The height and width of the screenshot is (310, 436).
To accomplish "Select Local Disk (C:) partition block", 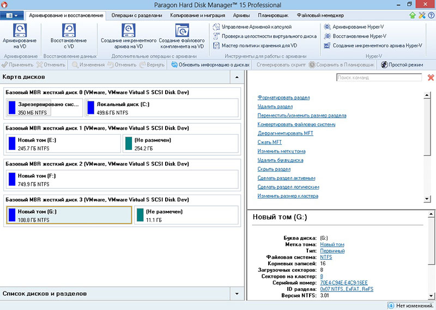I will click(162, 107).
